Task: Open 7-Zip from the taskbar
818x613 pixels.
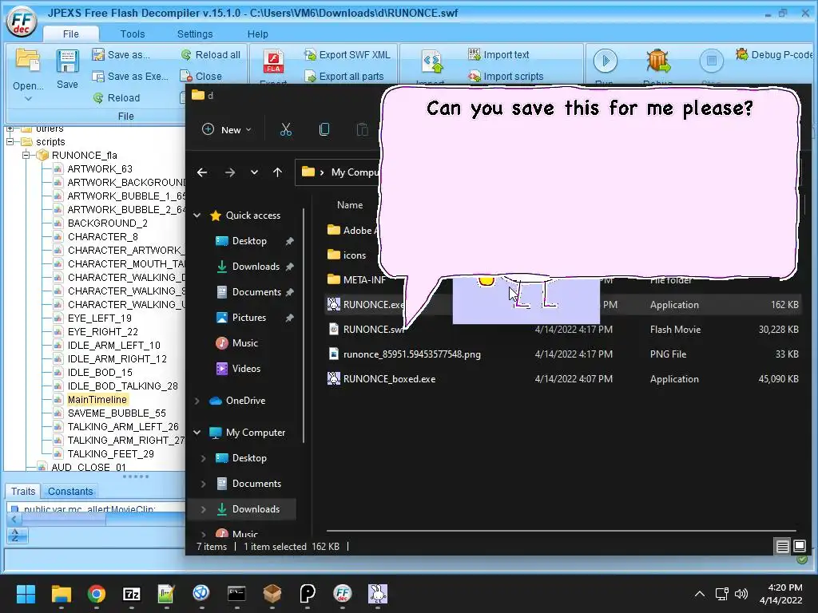Action: coord(132,594)
